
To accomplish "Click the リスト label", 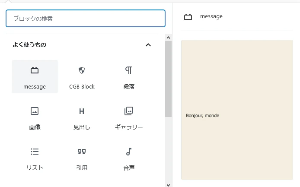I will click(x=35, y=168).
